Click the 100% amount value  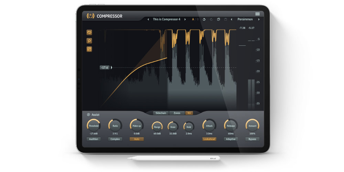pos(252,133)
